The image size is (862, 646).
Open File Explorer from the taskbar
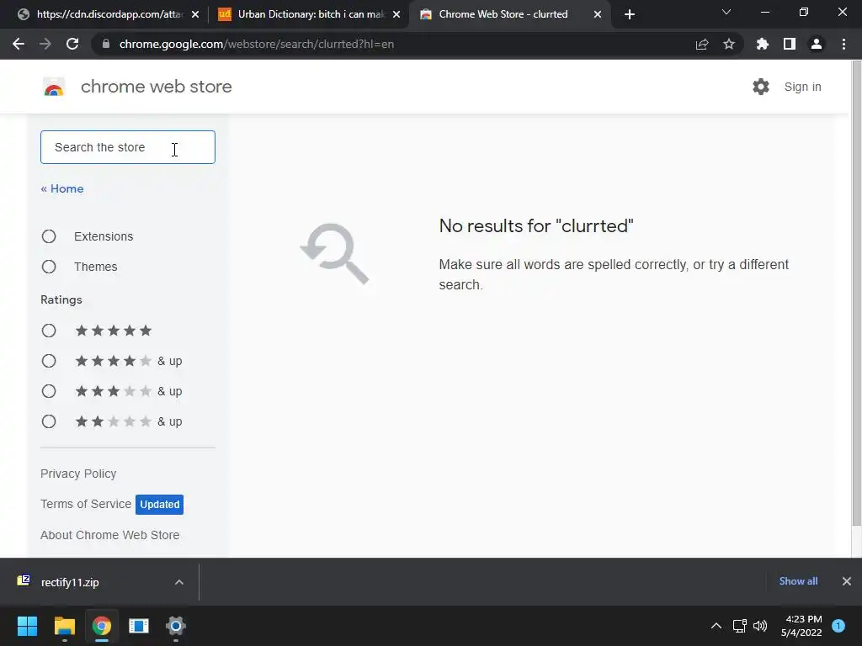pyautogui.click(x=64, y=626)
